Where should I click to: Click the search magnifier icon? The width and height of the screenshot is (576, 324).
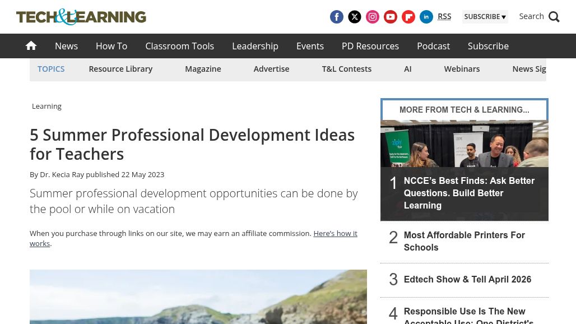(x=554, y=16)
